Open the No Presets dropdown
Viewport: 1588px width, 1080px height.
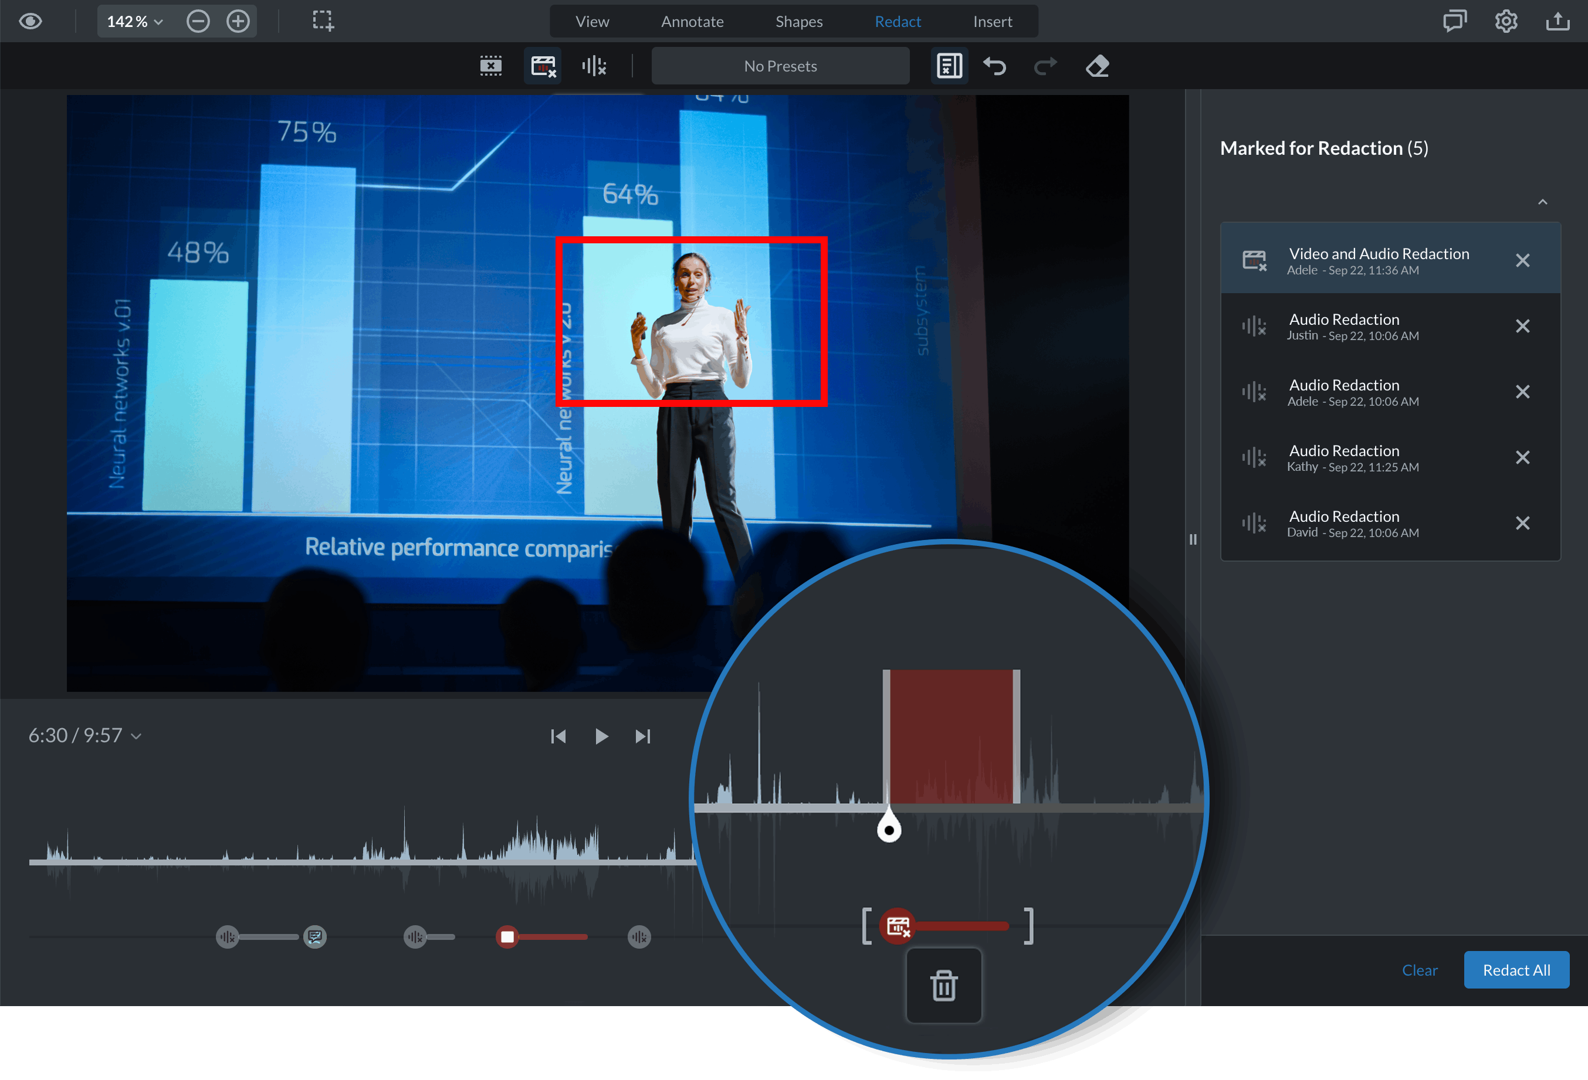point(780,66)
